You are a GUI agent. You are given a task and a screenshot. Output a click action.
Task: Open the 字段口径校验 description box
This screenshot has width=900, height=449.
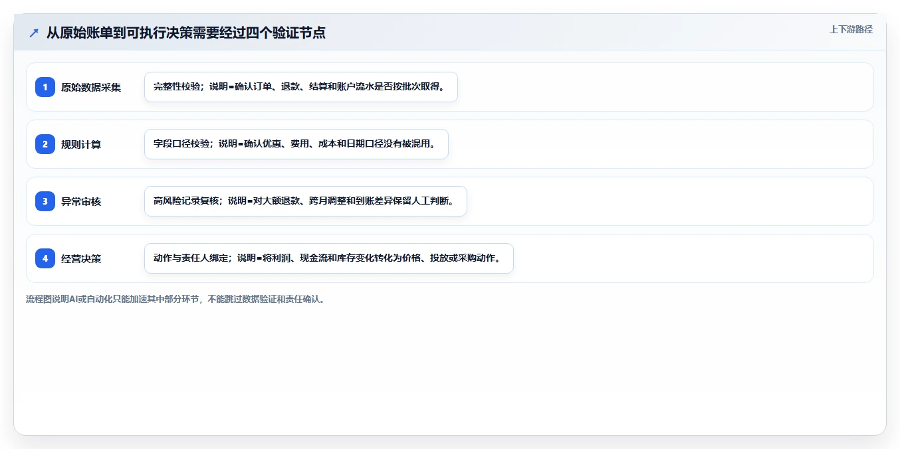click(296, 144)
